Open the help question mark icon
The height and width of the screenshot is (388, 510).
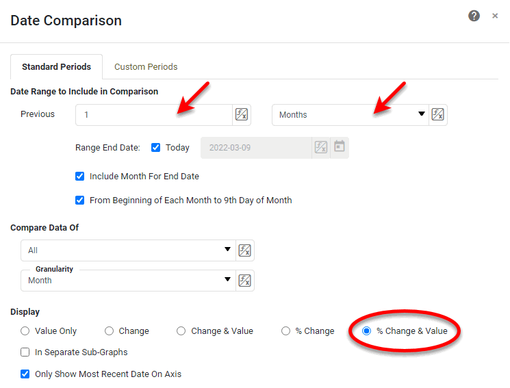coord(474,16)
